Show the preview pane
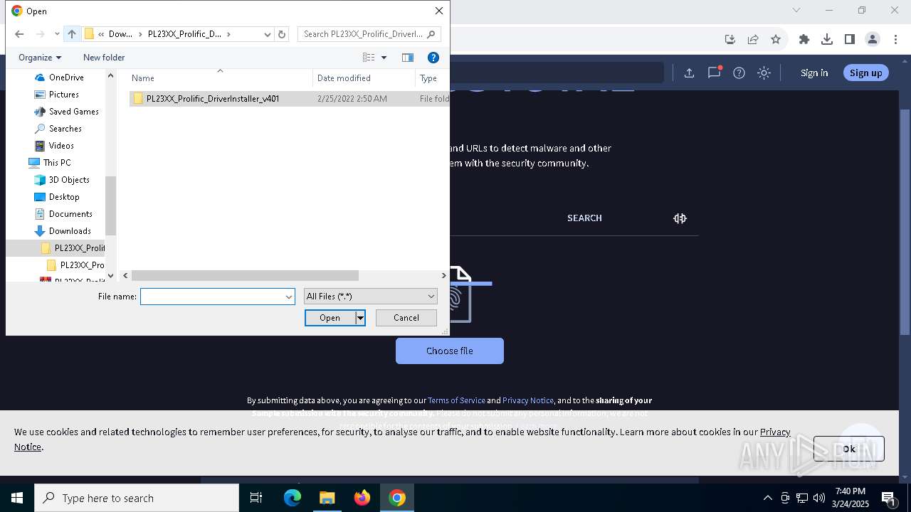This screenshot has width=911, height=512. tap(408, 58)
